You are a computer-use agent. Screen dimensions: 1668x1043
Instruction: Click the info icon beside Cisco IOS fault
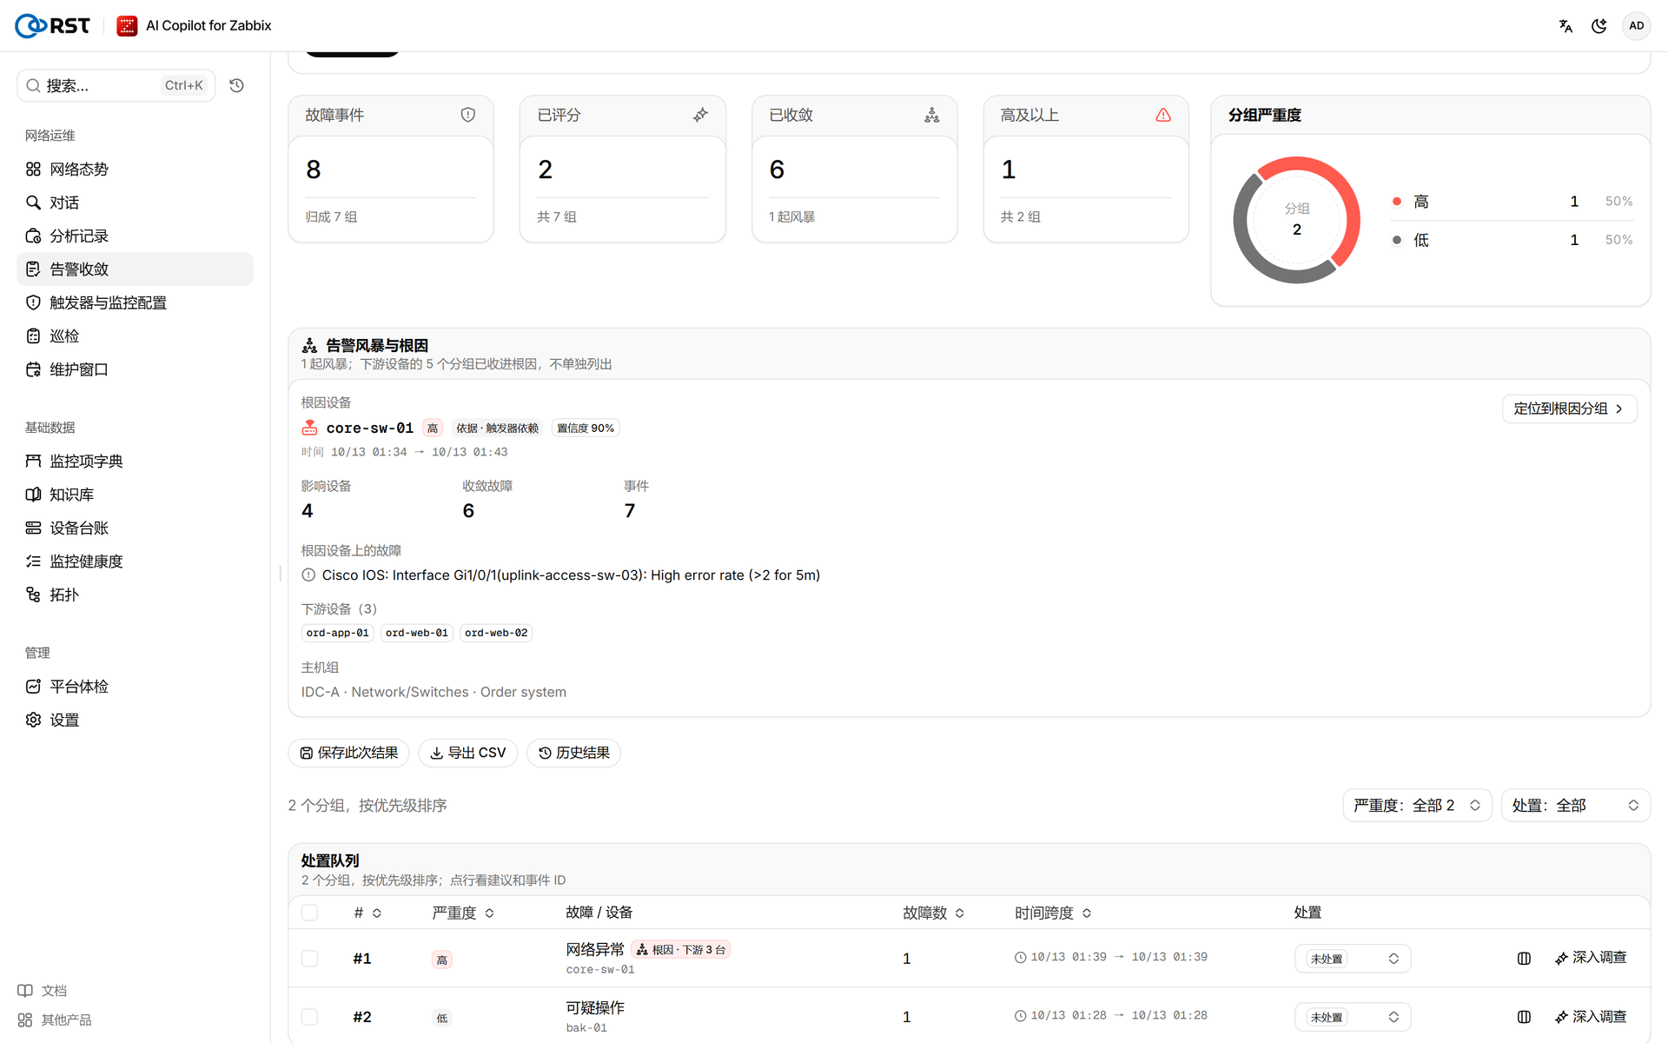(x=308, y=575)
